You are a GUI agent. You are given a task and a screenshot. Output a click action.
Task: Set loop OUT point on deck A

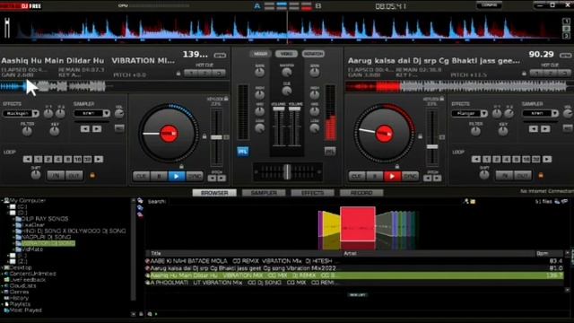(x=74, y=176)
